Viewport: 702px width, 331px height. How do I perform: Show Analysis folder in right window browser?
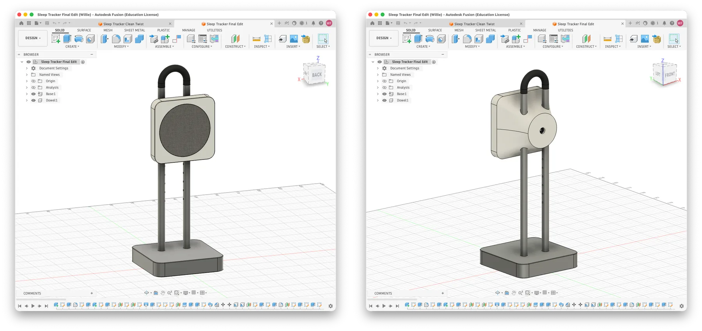(x=385, y=88)
